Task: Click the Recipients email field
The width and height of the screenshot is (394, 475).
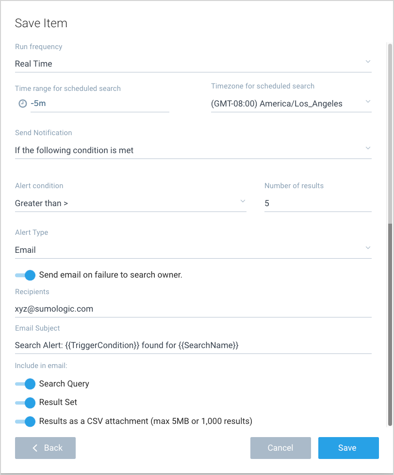Action: (x=193, y=309)
